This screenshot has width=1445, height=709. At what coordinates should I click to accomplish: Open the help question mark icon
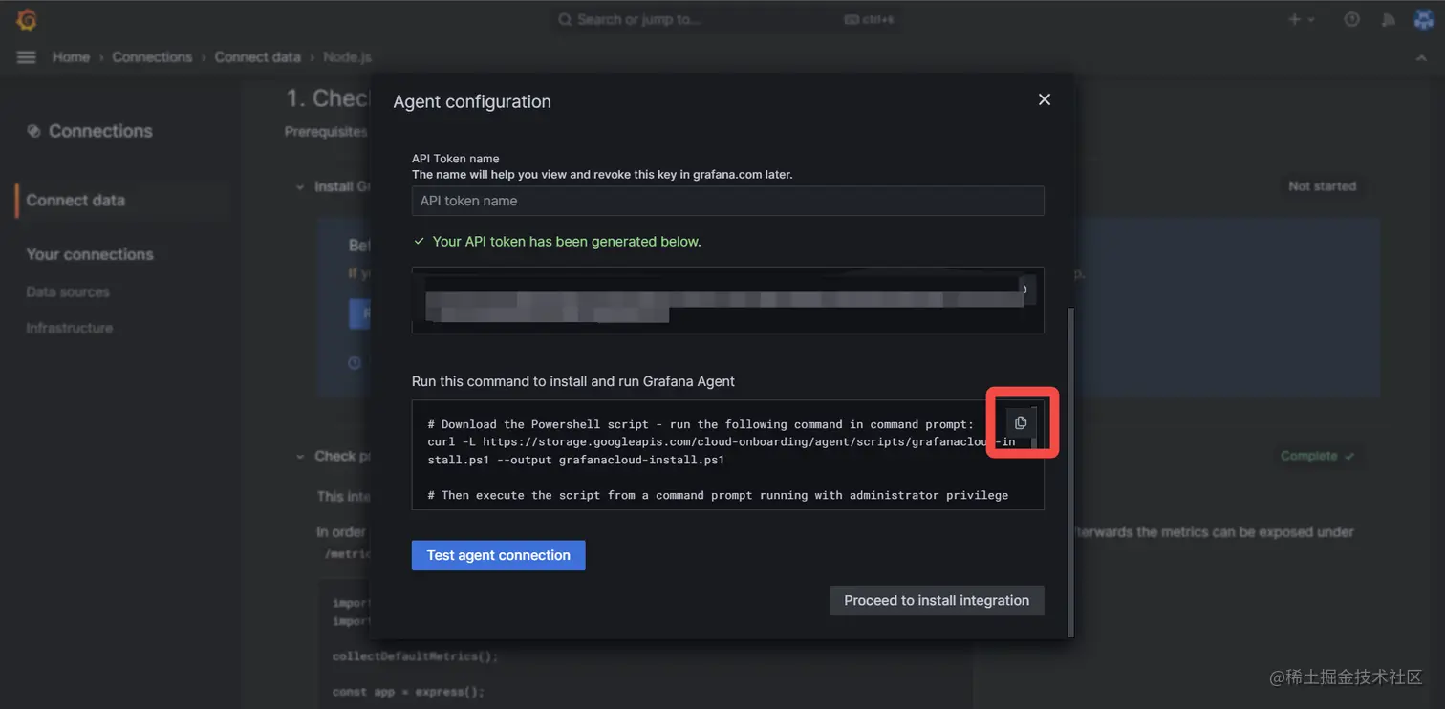tap(1351, 19)
